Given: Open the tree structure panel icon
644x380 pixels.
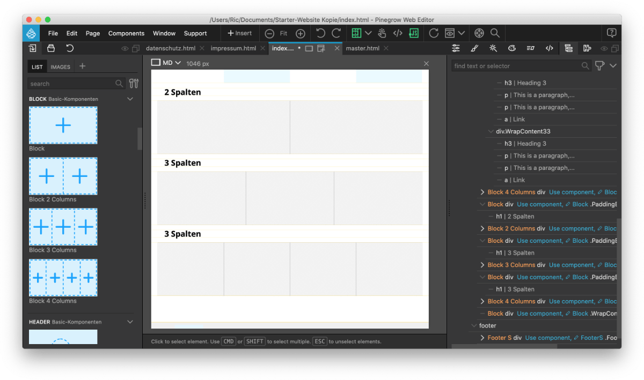Looking at the screenshot, I should click(568, 48).
